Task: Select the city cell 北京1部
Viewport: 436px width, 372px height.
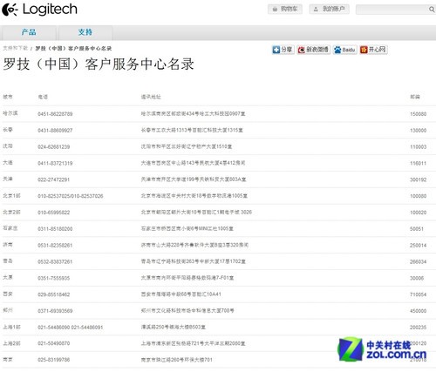Action: click(11, 196)
